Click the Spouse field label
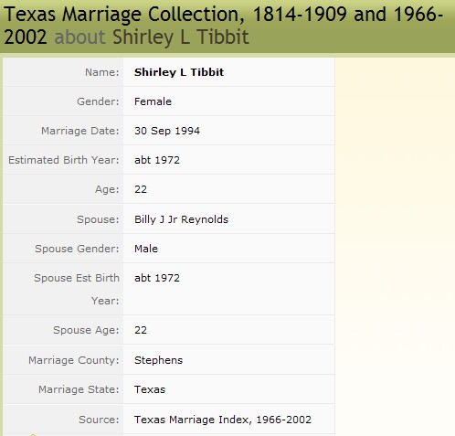 pos(98,219)
